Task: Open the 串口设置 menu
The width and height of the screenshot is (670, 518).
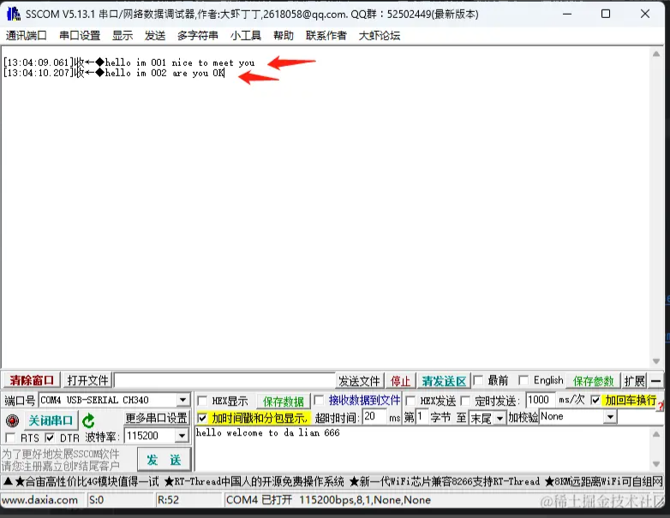Action: [x=80, y=35]
